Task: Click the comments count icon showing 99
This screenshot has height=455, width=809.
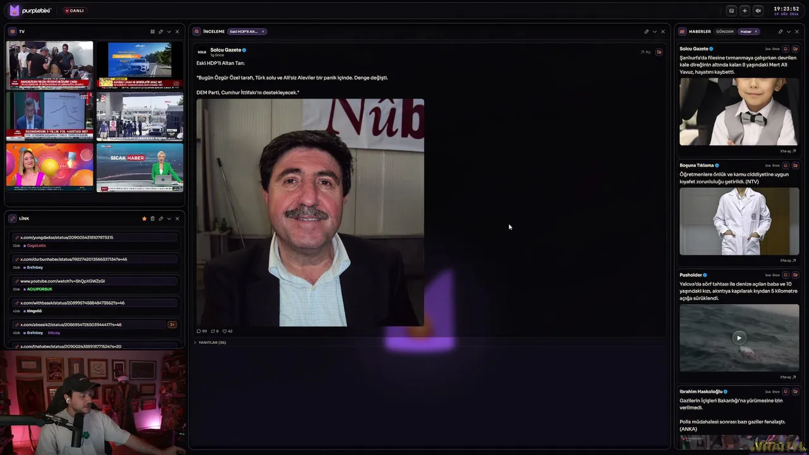Action: tap(202, 331)
